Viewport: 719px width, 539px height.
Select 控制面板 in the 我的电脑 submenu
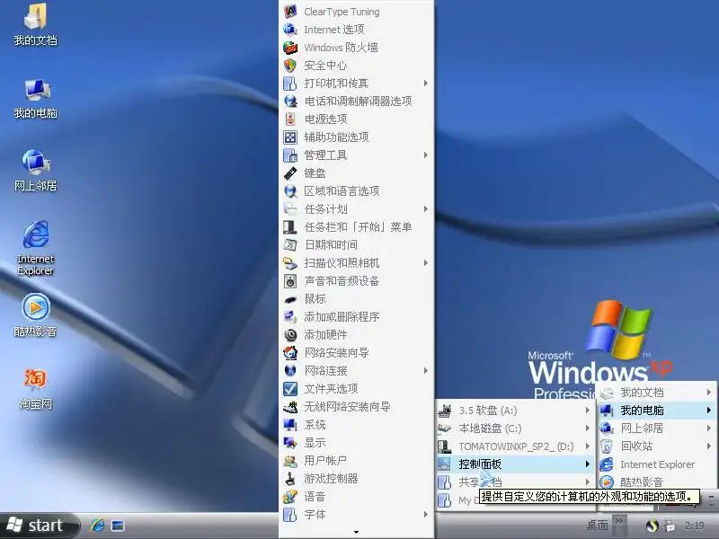pos(515,464)
